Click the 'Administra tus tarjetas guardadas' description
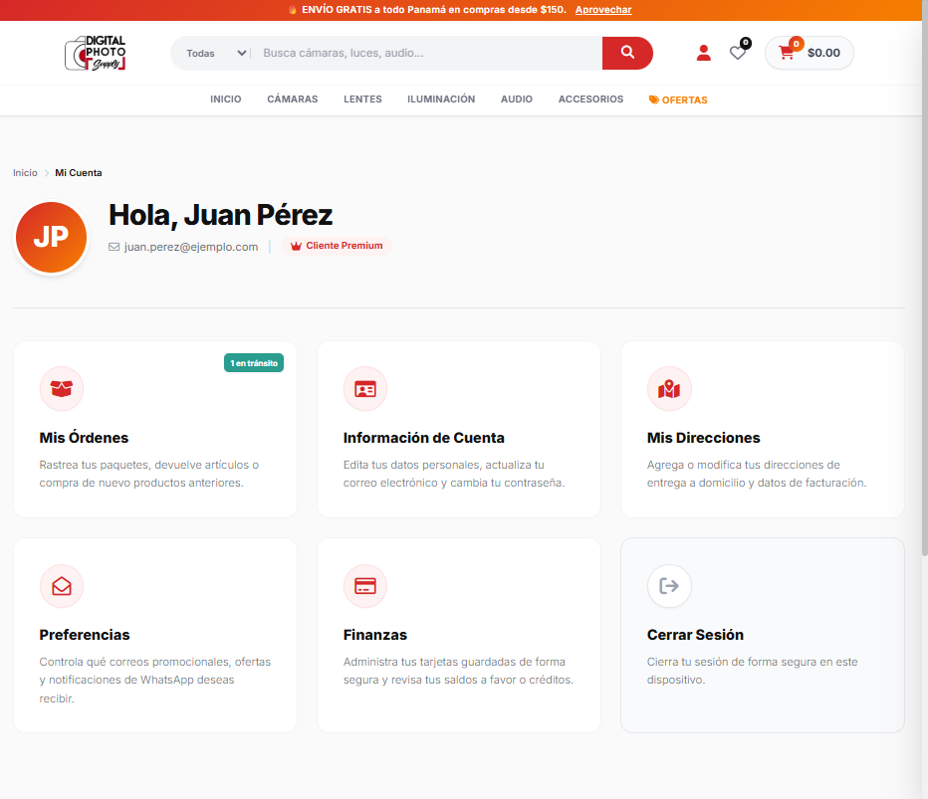This screenshot has width=928, height=799. pyautogui.click(x=458, y=671)
